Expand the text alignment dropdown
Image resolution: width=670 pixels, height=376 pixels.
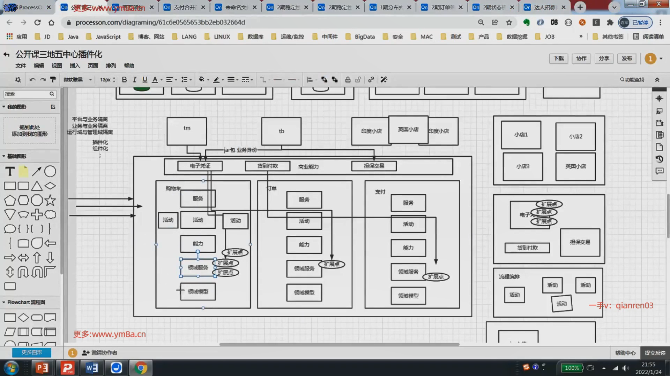171,80
